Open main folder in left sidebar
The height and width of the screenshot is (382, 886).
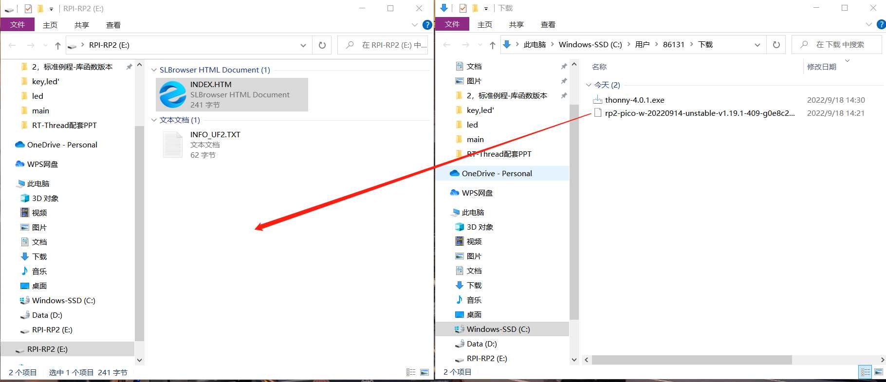(40, 110)
